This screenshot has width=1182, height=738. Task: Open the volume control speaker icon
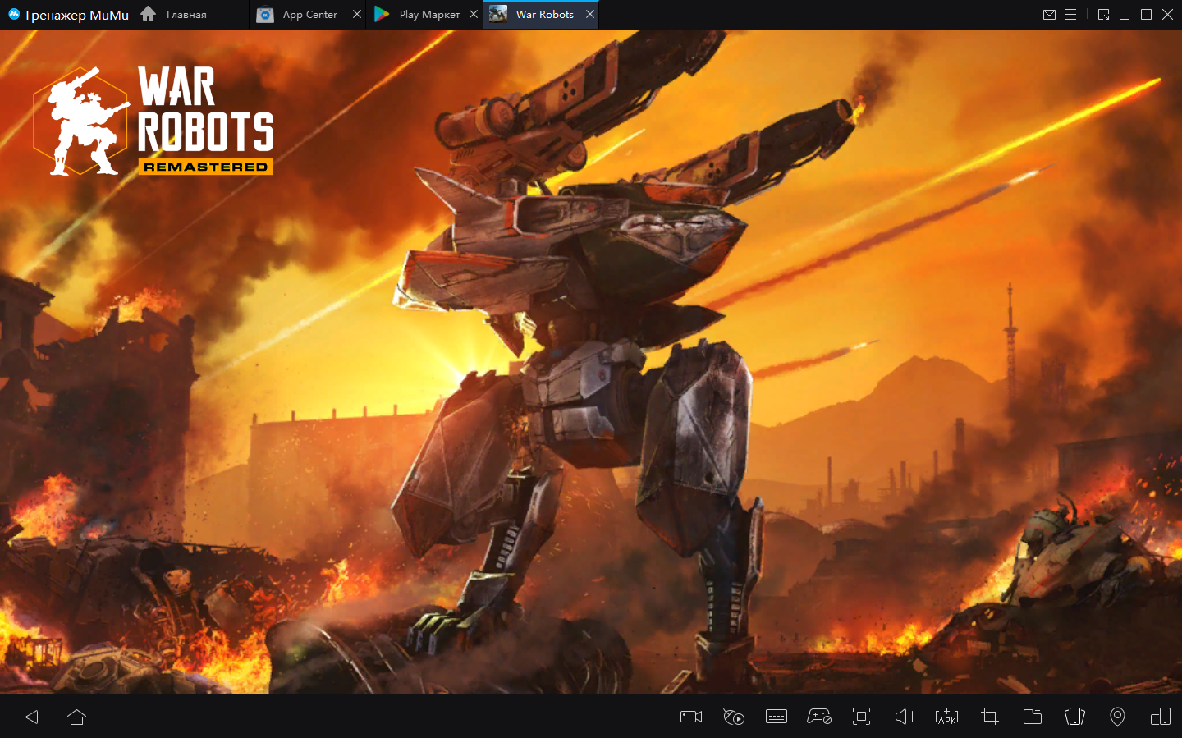[x=904, y=717]
